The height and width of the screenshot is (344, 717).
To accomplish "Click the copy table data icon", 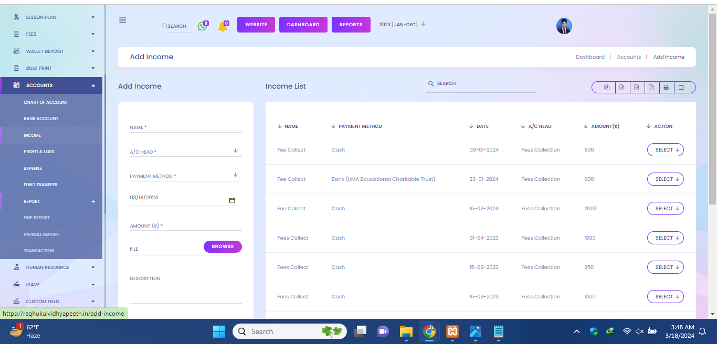I will 607,88.
